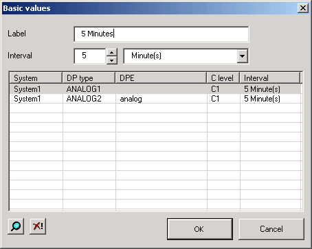Click the magnifier search icon button

16,226
